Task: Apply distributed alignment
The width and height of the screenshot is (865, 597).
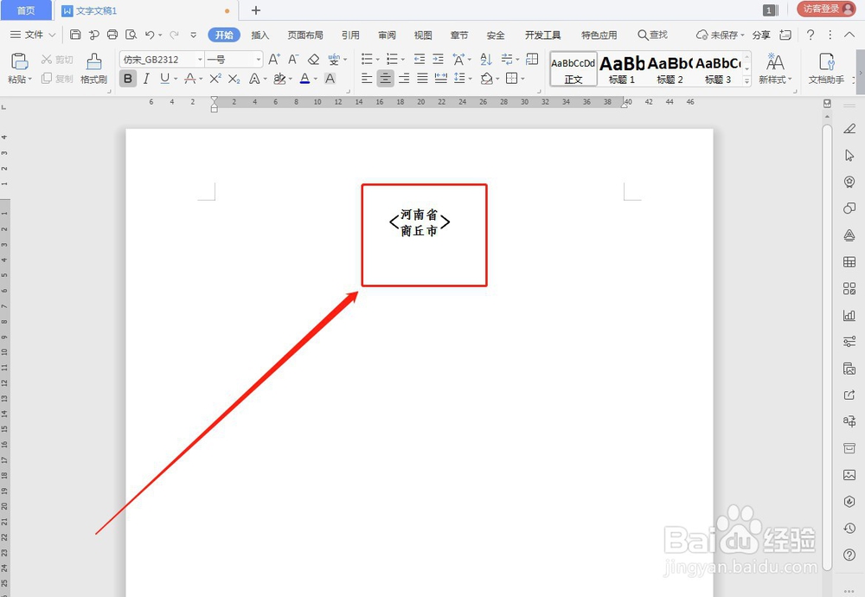Action: click(x=441, y=79)
